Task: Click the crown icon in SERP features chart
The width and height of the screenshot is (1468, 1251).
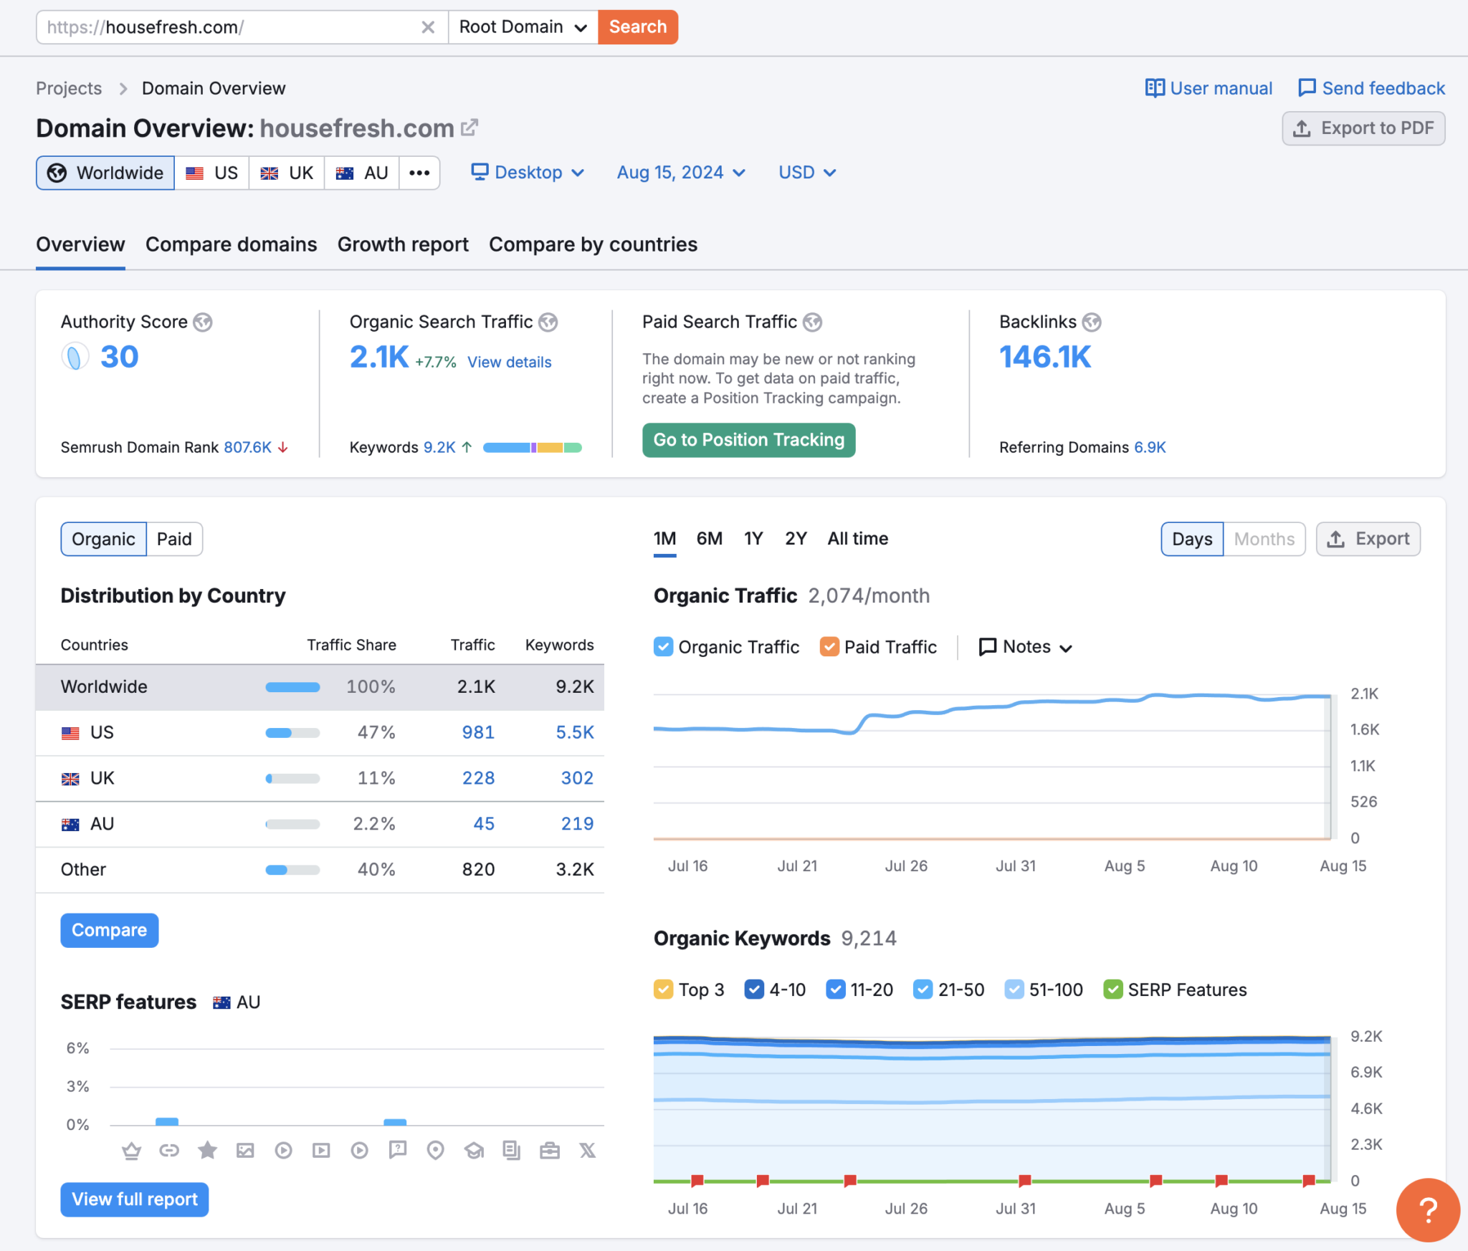Action: pyautogui.click(x=131, y=1151)
